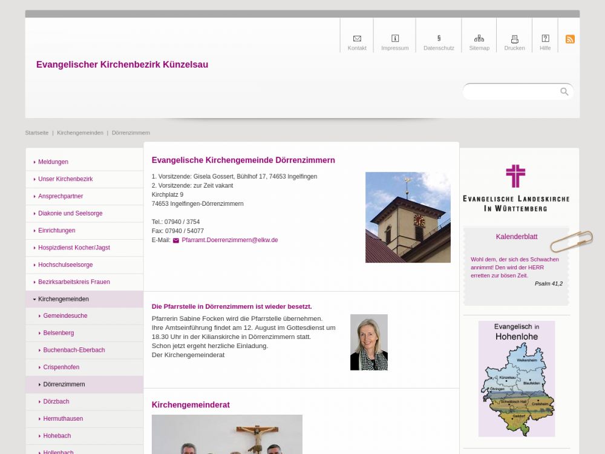
Task: Click the Pfarramt.Doerrenzimmern@elkw.de email link
Action: click(229, 240)
